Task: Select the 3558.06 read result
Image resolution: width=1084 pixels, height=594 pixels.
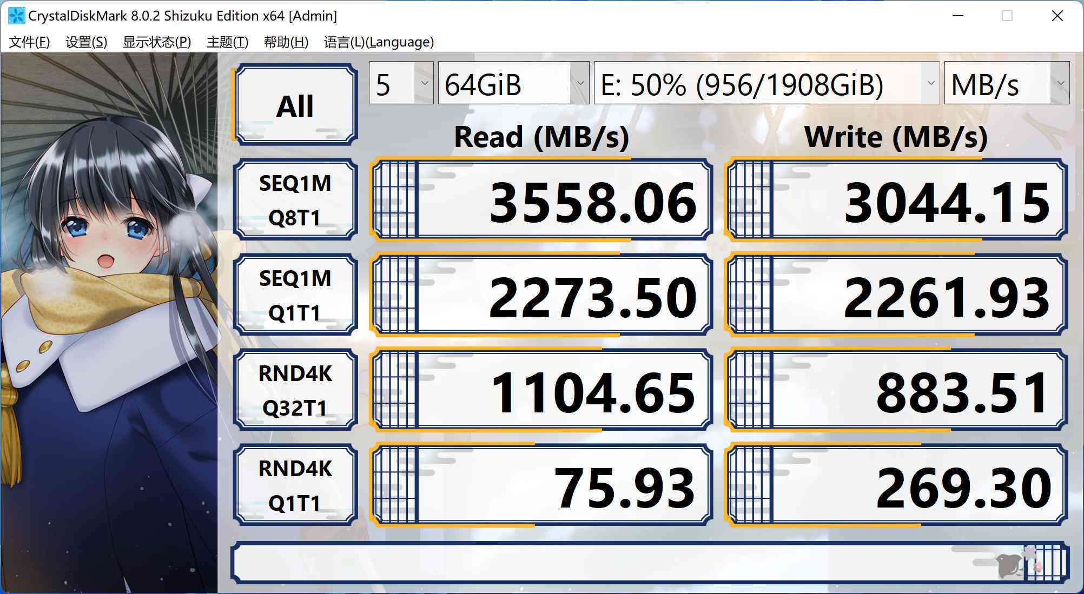Action: click(x=541, y=200)
